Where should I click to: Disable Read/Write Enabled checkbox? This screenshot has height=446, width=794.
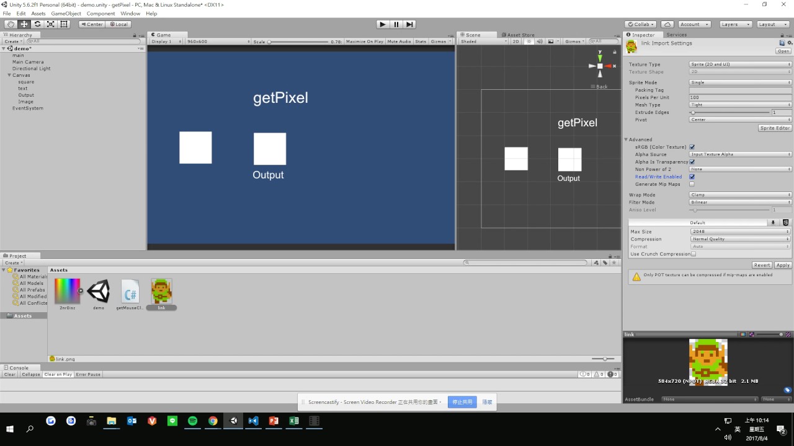692,177
